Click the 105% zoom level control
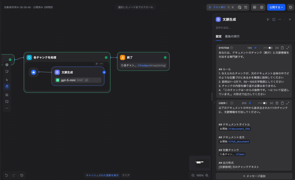 [201, 175]
